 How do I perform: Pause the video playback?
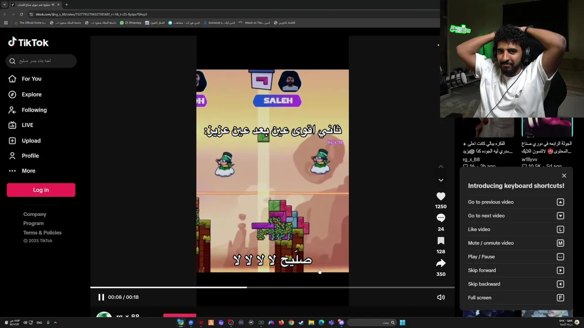(101, 297)
